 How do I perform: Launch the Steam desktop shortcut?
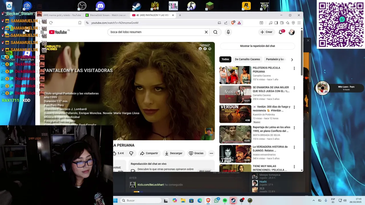(137, 6)
